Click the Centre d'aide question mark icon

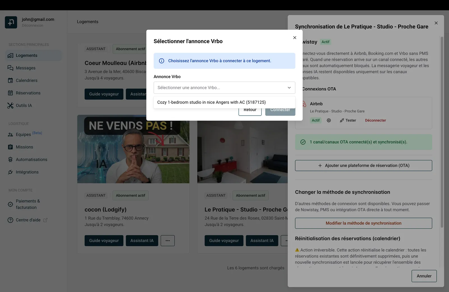[x=10, y=220]
